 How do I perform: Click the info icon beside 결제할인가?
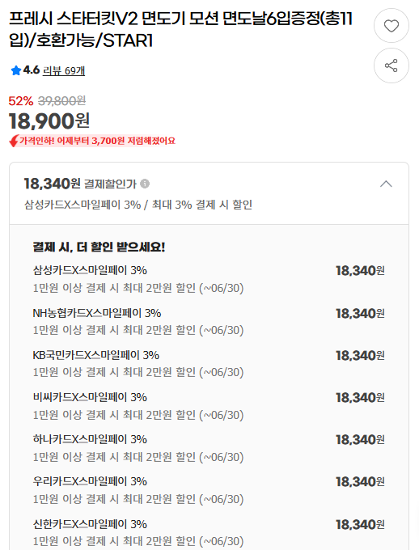pos(145,184)
